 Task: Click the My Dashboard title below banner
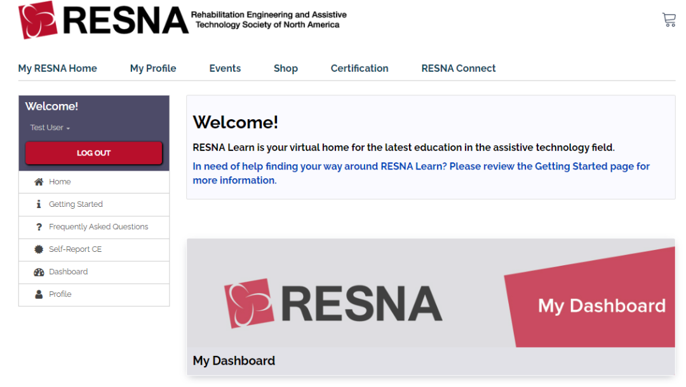[234, 361]
